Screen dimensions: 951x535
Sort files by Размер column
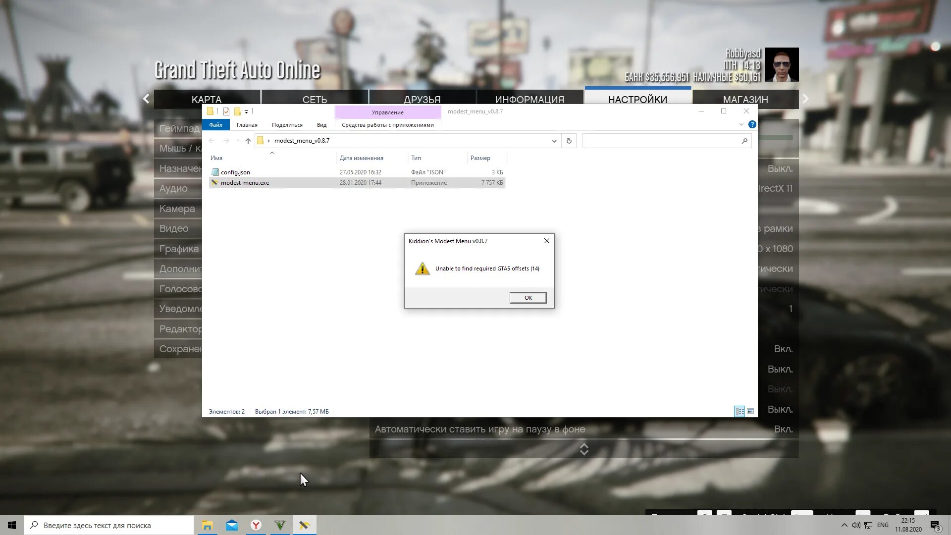[x=487, y=158]
